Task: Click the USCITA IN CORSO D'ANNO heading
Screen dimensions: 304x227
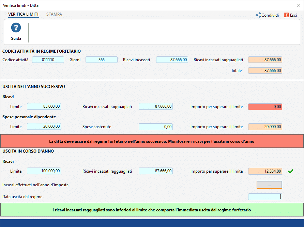Action: [x=28, y=151]
